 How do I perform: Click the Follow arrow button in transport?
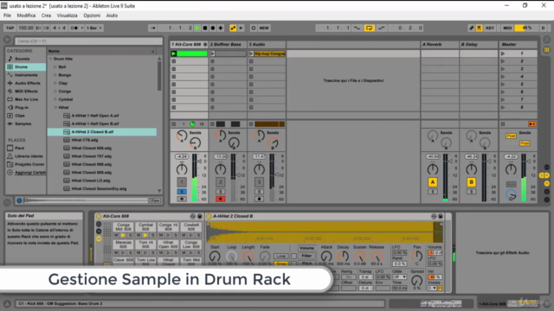(x=152, y=28)
